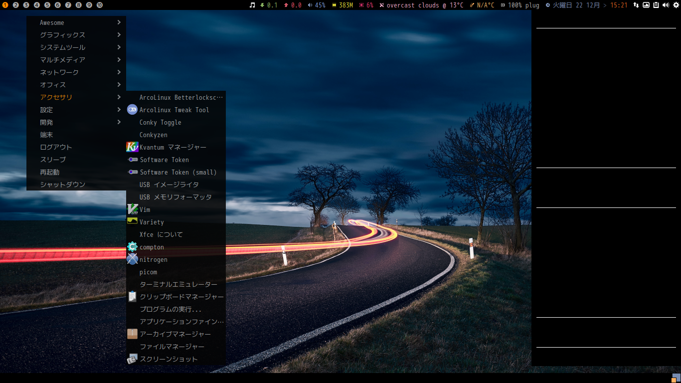The width and height of the screenshot is (681, 383).
Task: Open アプリケーションファイン… entry
Action: [176, 322]
